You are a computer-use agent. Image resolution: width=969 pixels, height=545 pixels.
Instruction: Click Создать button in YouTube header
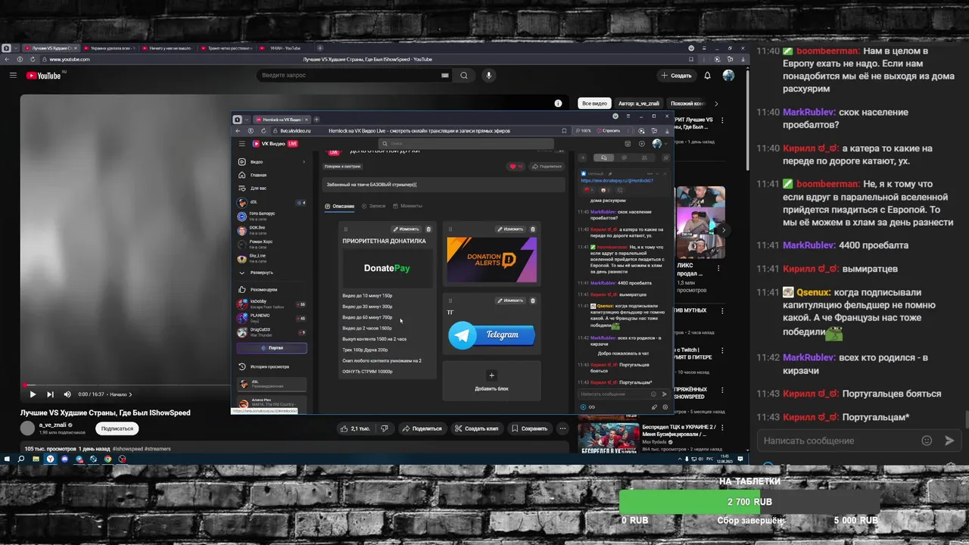(x=675, y=76)
